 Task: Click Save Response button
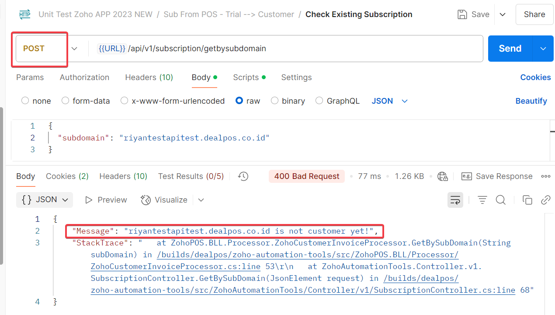pyautogui.click(x=497, y=176)
